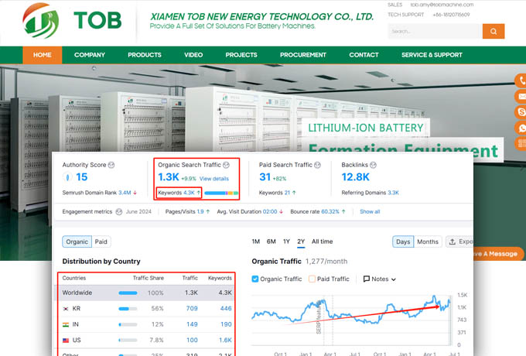Open the COMPANY menu item
The width and height of the screenshot is (526, 356).
pos(90,55)
